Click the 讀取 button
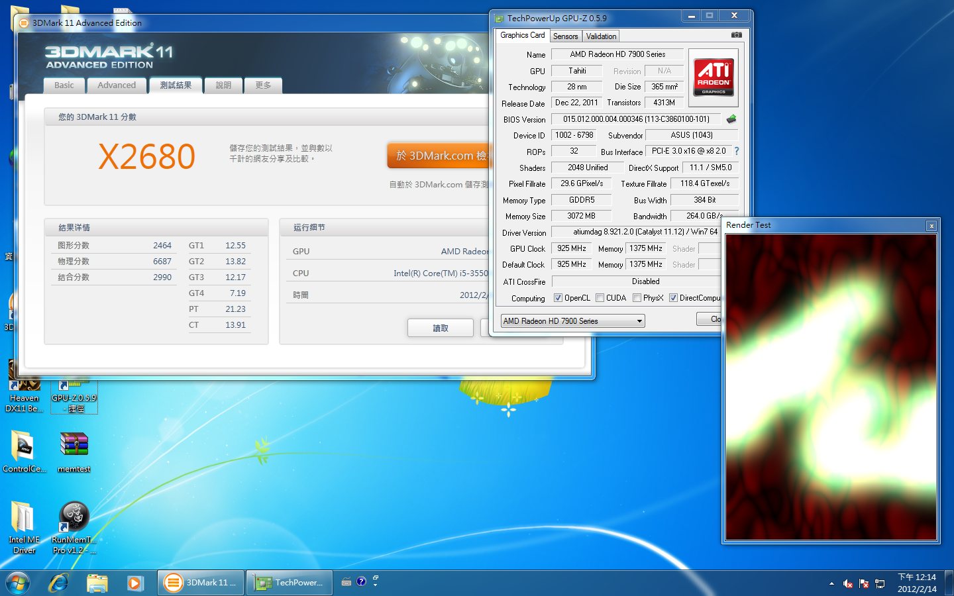Image resolution: width=954 pixels, height=596 pixels. coord(441,328)
